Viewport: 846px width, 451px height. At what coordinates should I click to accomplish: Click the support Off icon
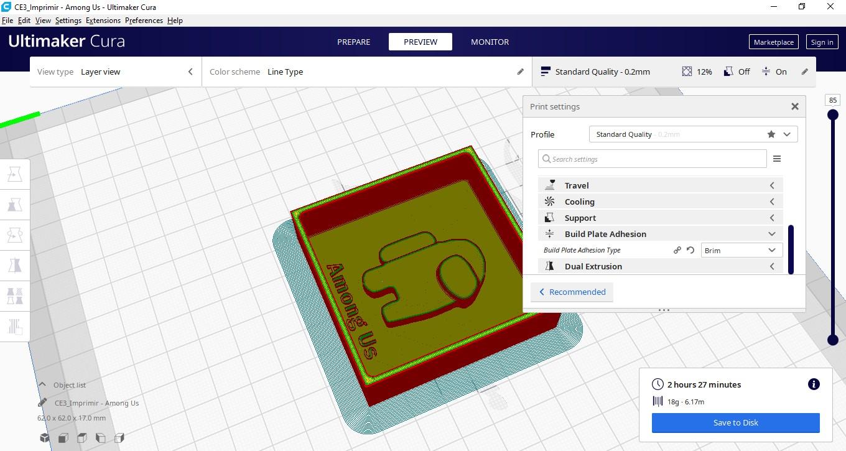[x=728, y=72]
